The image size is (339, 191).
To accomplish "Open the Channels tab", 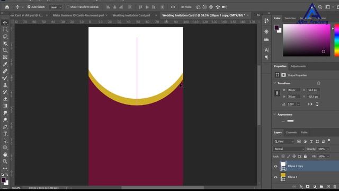I will [x=291, y=133].
